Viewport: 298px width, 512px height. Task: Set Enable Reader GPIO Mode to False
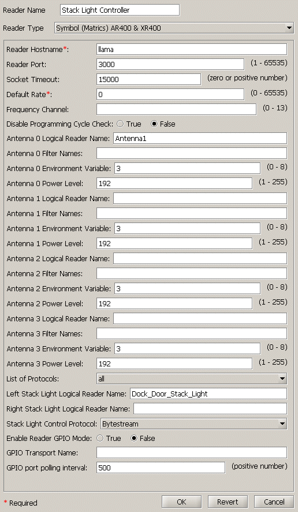click(x=134, y=438)
